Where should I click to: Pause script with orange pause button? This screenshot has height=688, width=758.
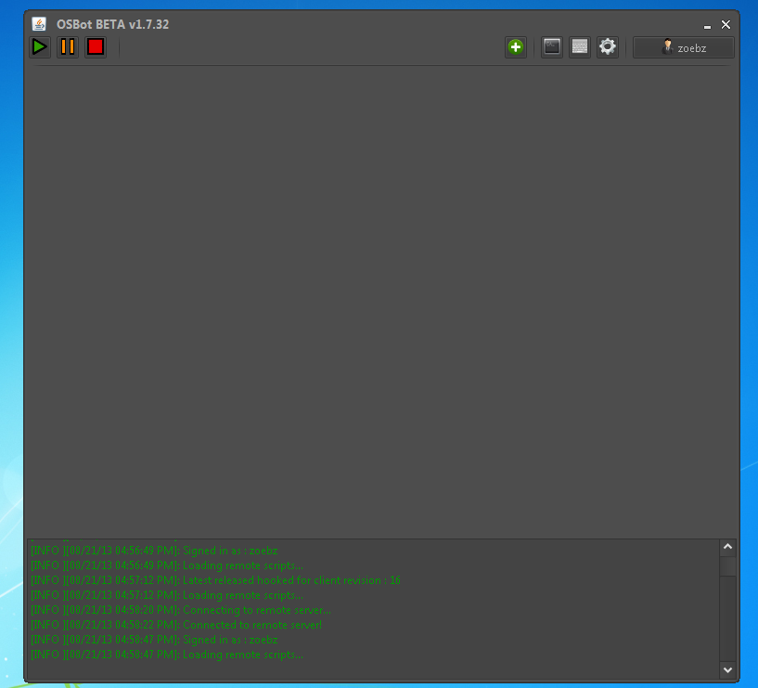pos(68,47)
